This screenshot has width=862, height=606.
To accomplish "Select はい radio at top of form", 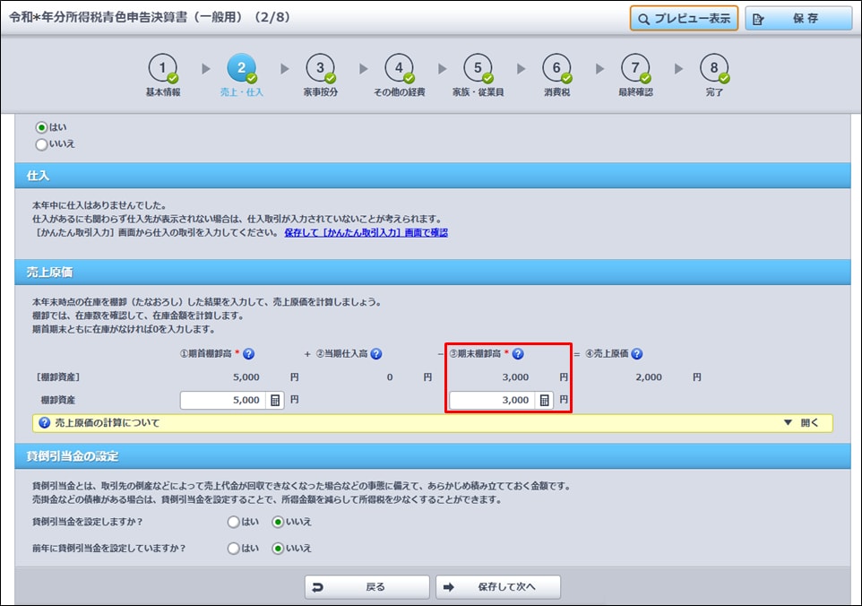I will [41, 128].
